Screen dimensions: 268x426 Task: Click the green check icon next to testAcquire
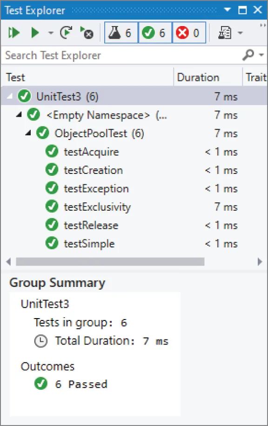(x=52, y=151)
